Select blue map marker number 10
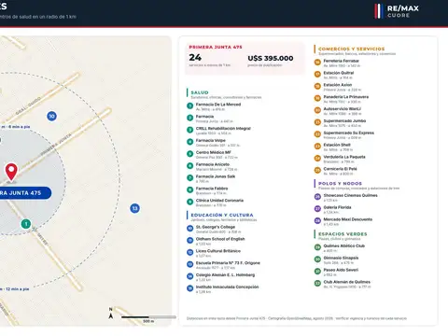 [x=51, y=116]
